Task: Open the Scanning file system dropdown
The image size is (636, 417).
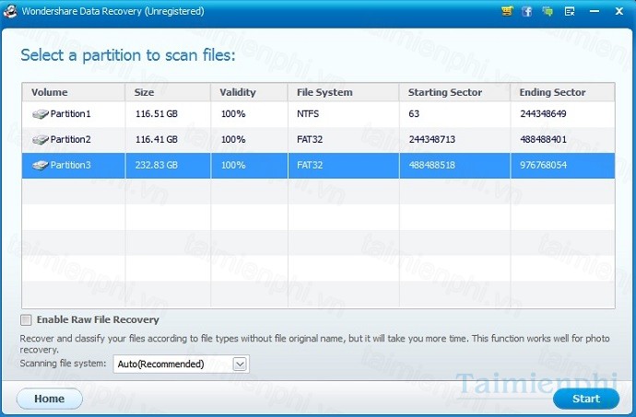Action: 182,364
